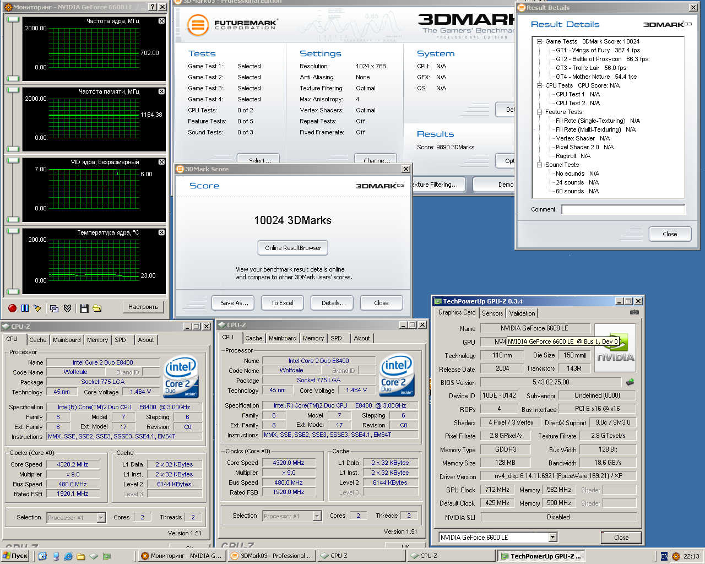
Task: Click the red record button in monitoring toolbar
Action: coord(13,308)
